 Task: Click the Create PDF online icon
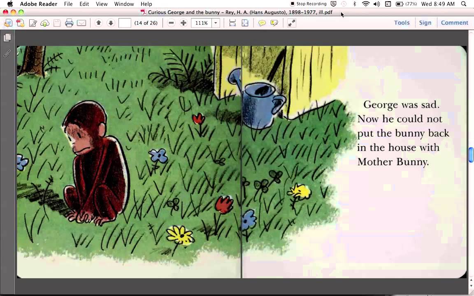21,23
